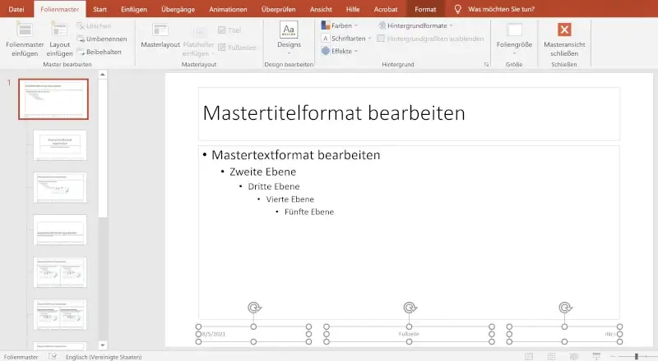Open the Hintergrundformate dropdown
Screen dimensions: 658x361
pos(414,26)
